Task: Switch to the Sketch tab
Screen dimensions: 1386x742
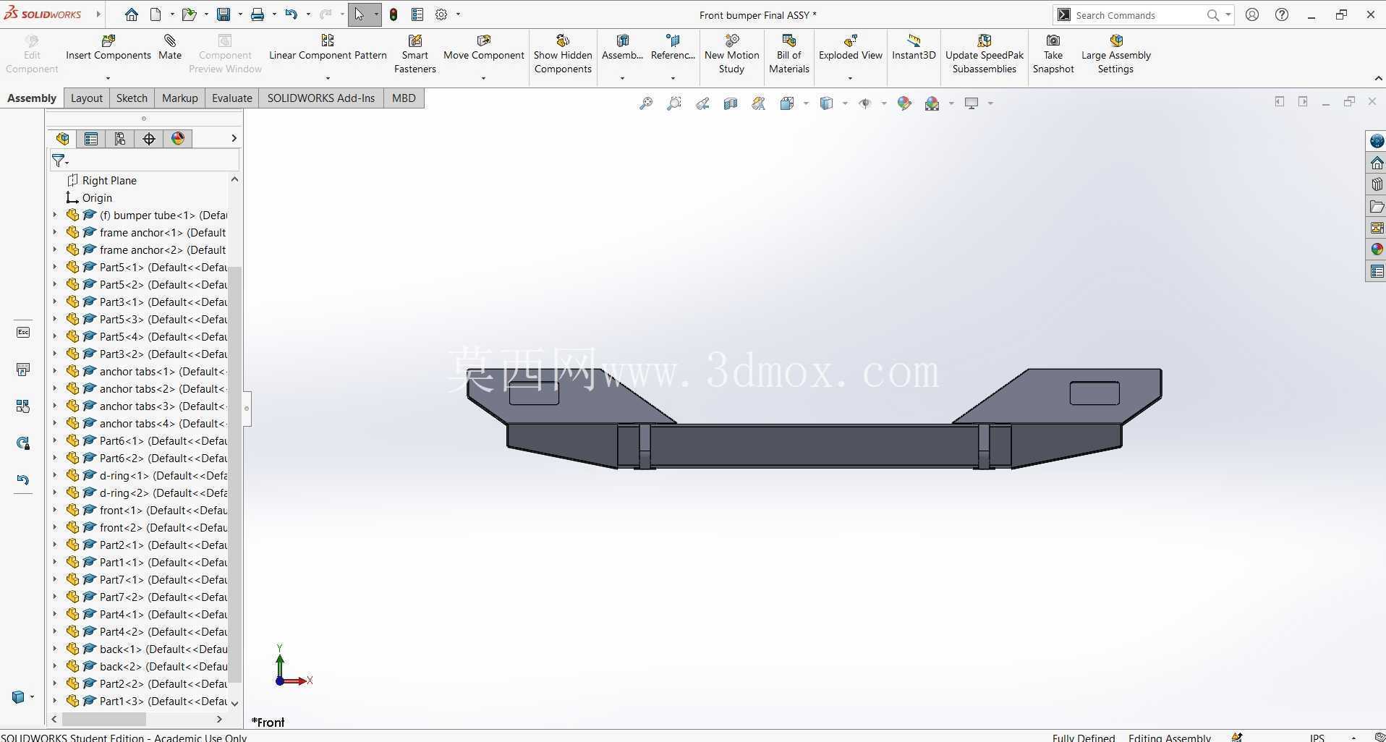Action: pos(132,98)
